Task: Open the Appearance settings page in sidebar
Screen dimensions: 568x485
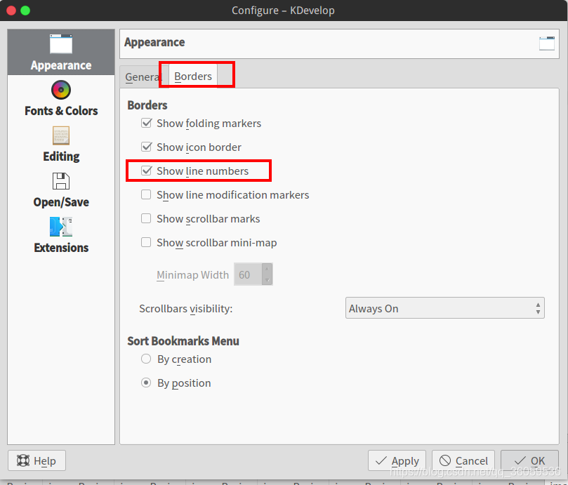Action: [61, 52]
